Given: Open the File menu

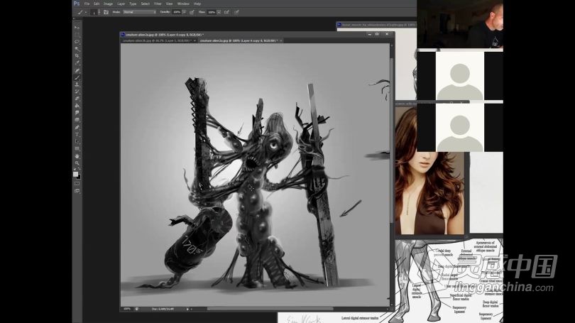Looking at the screenshot, I should 87,4.
